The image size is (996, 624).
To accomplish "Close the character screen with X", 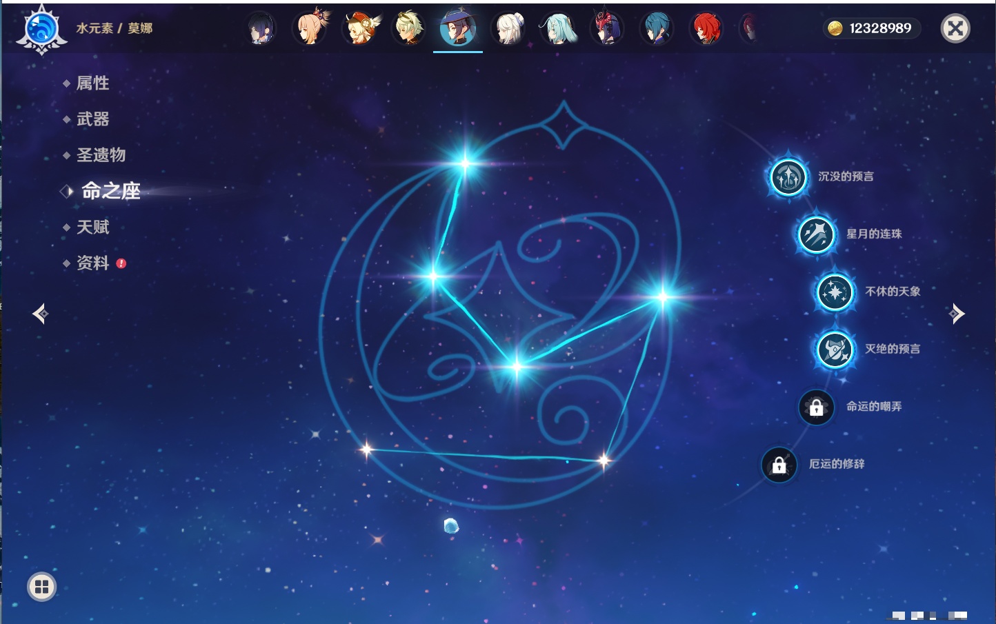I will (955, 28).
